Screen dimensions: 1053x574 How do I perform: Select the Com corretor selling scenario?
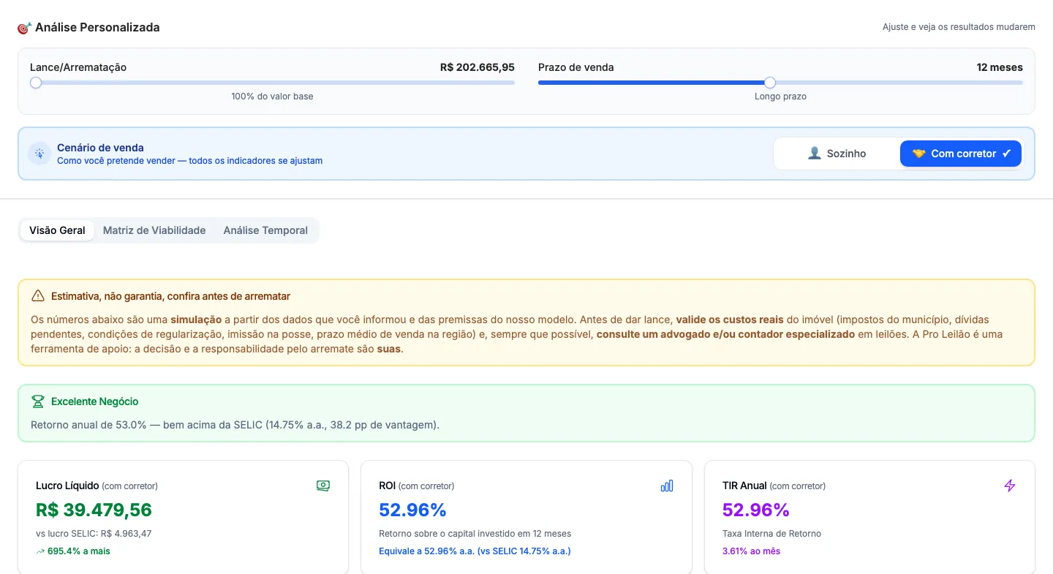click(961, 154)
